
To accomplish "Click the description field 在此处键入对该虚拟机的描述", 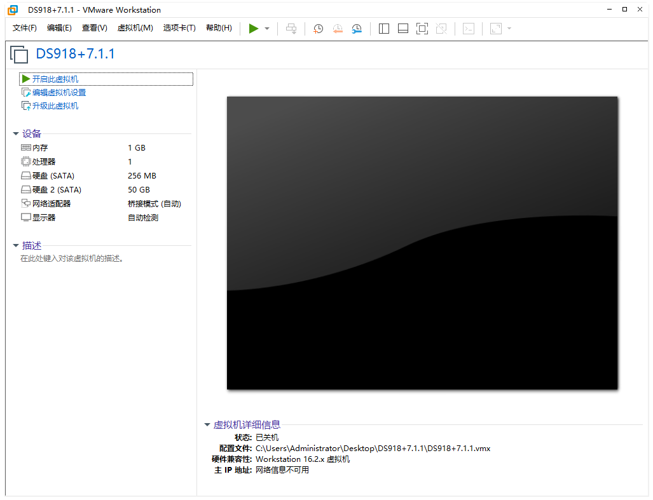I will pyautogui.click(x=72, y=259).
